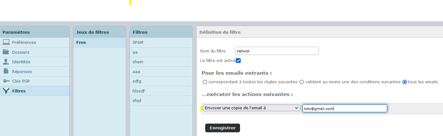Select the Free filter set
Image resolution: width=443 pixels, height=136 pixels.
tap(100, 43)
